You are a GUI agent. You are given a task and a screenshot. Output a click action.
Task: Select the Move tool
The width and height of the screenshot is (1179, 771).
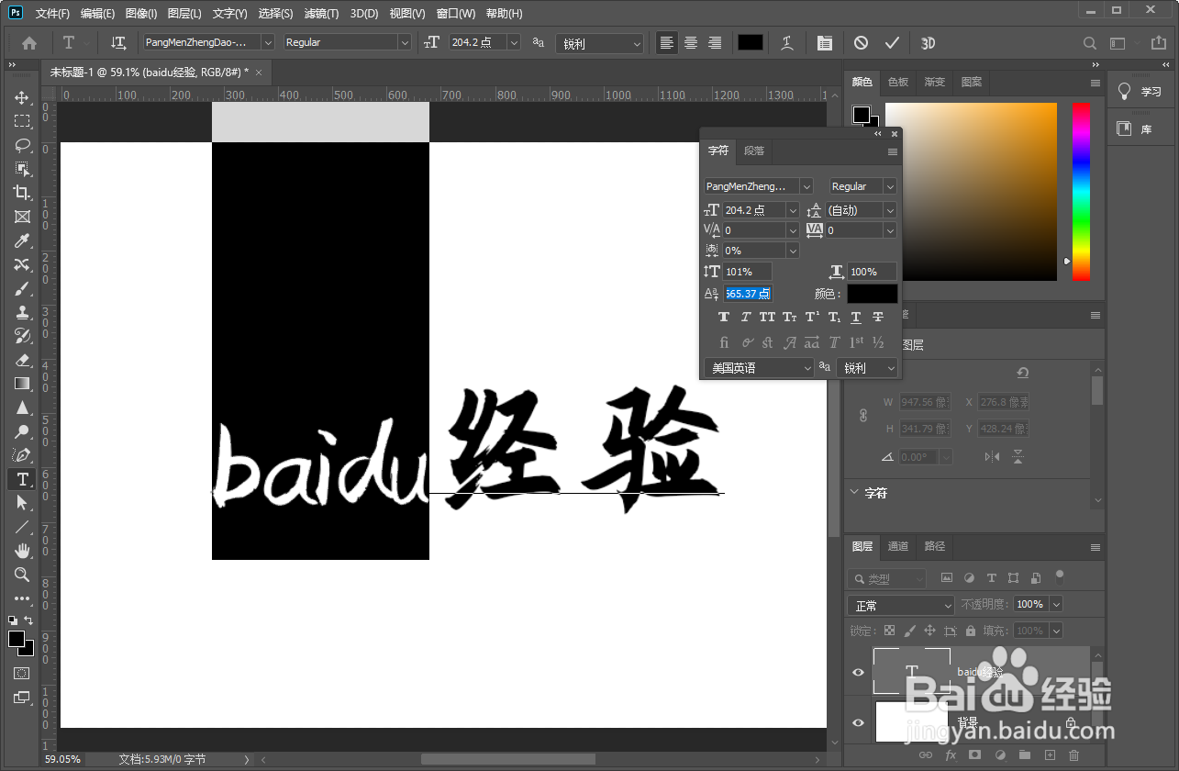[x=22, y=97]
